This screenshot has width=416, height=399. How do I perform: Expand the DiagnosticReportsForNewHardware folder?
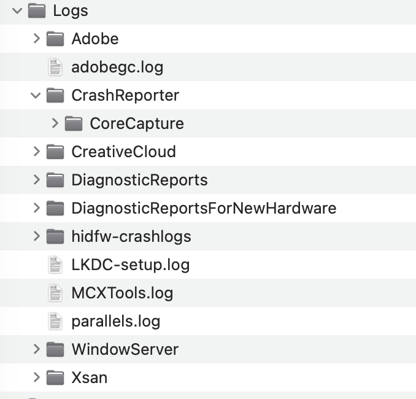click(36, 208)
